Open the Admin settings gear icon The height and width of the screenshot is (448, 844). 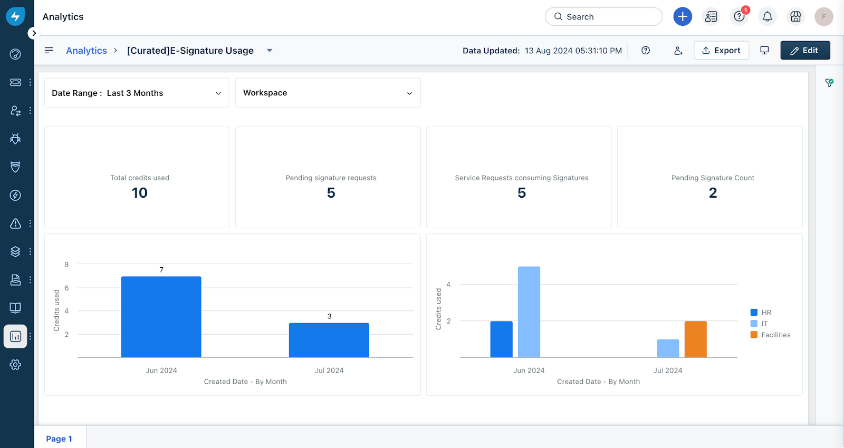15,364
